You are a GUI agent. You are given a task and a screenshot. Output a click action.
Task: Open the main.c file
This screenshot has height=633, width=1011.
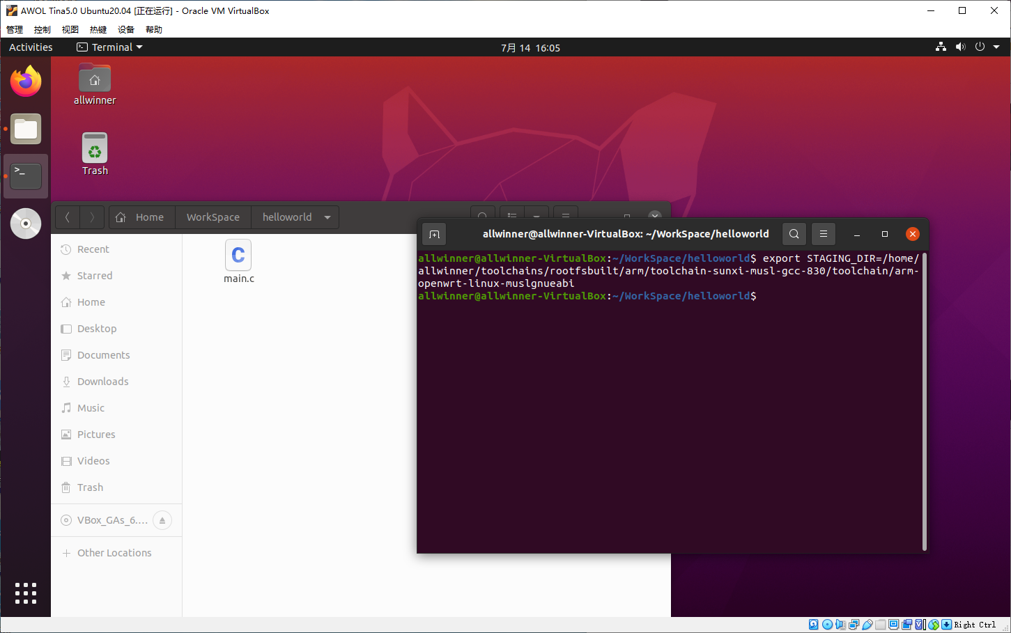click(x=238, y=262)
